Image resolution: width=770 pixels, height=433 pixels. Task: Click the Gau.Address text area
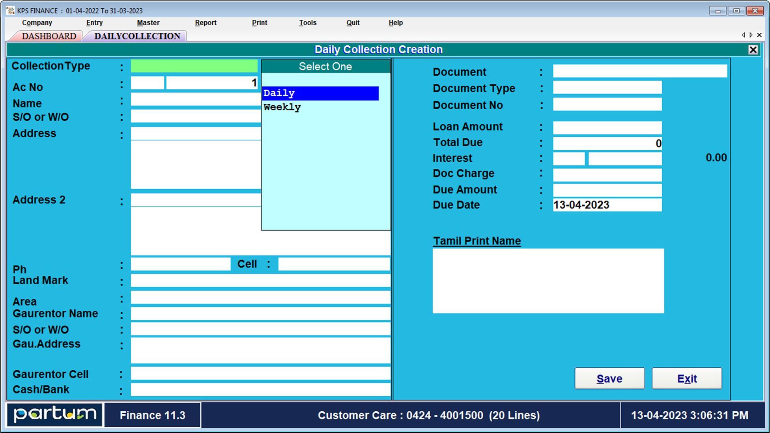260,350
